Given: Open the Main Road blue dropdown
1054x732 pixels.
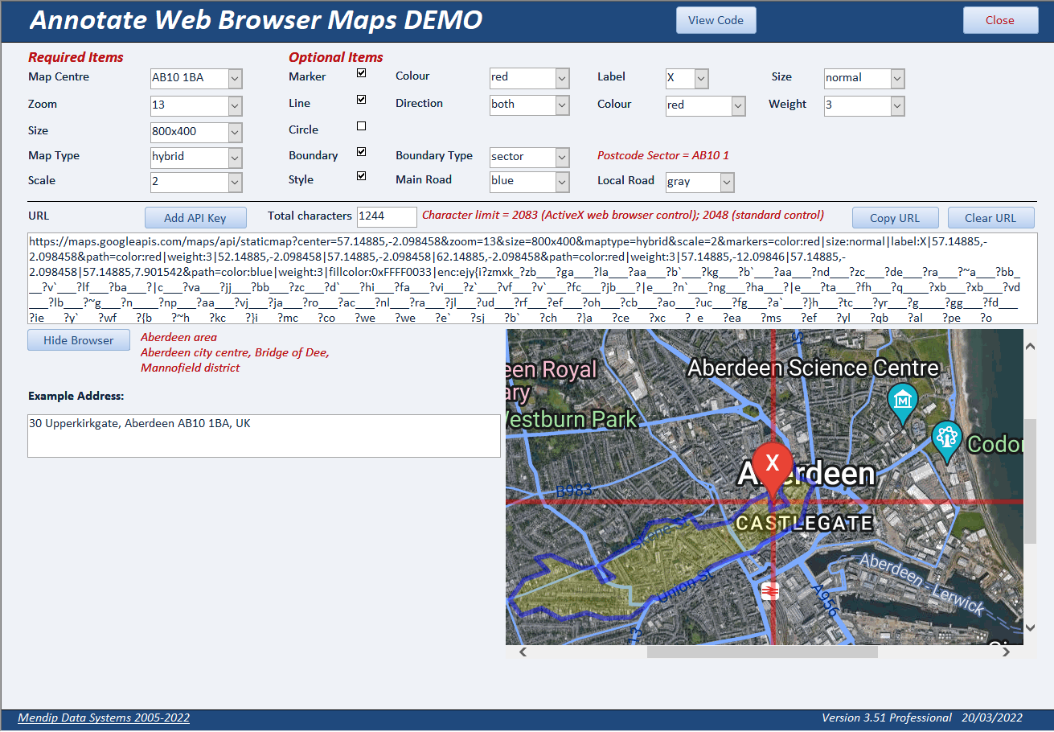Looking at the screenshot, I should coord(563,181).
